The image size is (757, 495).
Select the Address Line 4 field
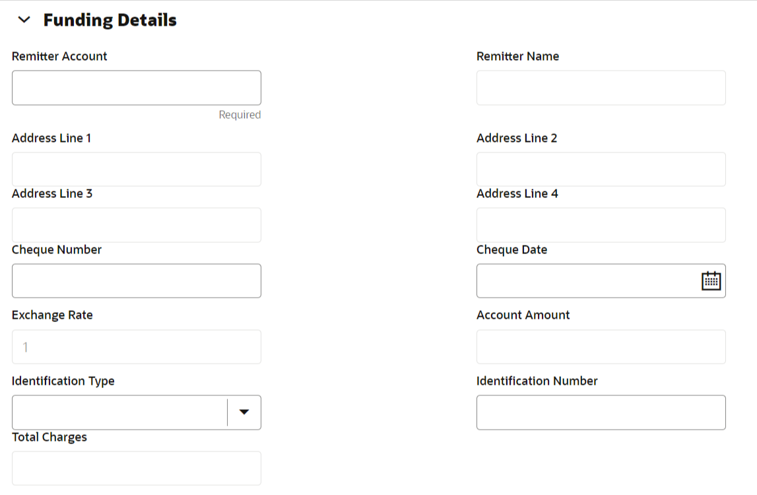(x=601, y=225)
